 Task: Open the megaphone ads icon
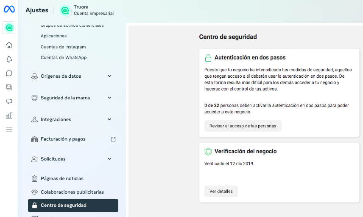tap(9, 101)
